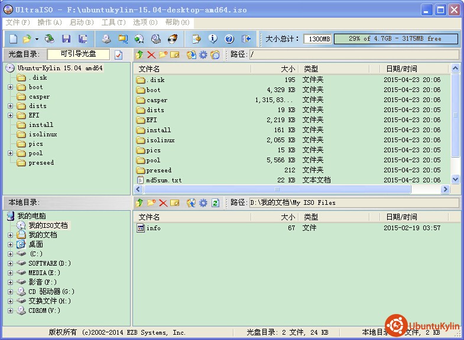Click the disc label icon in disc pane
The image size is (464, 340).
pos(215,55)
